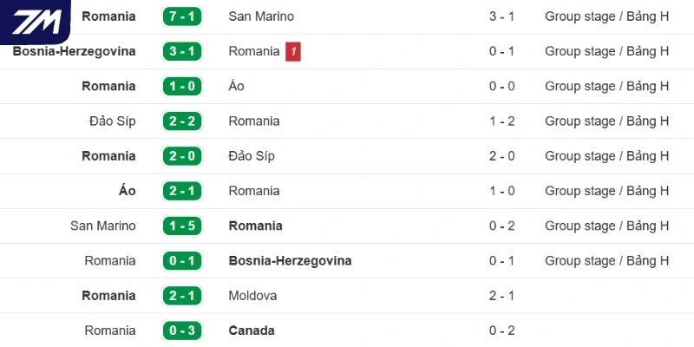Open the 2 - 0 Romania vs Đảo Síp score

click(x=182, y=156)
